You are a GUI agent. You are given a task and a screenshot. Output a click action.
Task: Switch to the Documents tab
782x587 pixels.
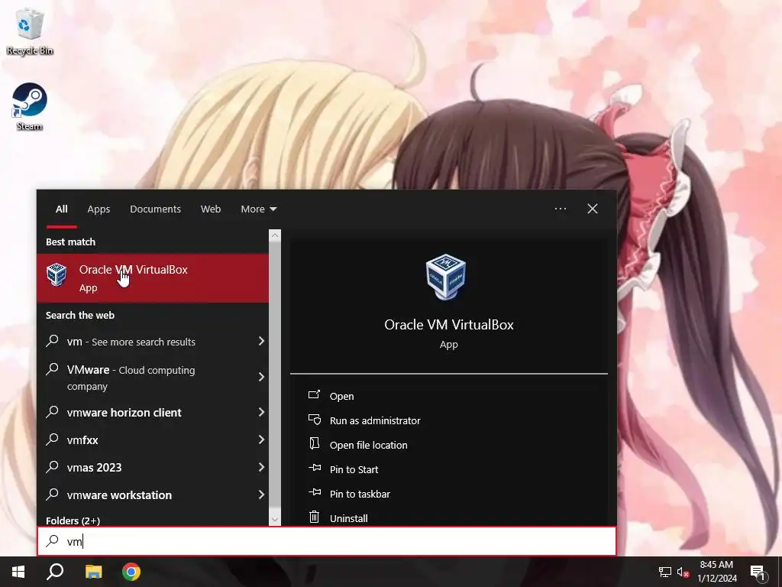pyautogui.click(x=155, y=209)
